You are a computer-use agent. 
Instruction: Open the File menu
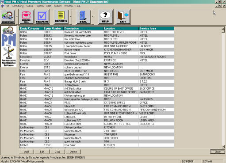click(x=8, y=6)
